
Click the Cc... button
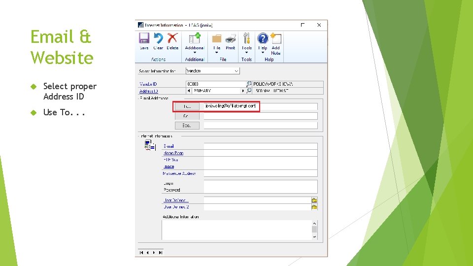[x=187, y=116]
